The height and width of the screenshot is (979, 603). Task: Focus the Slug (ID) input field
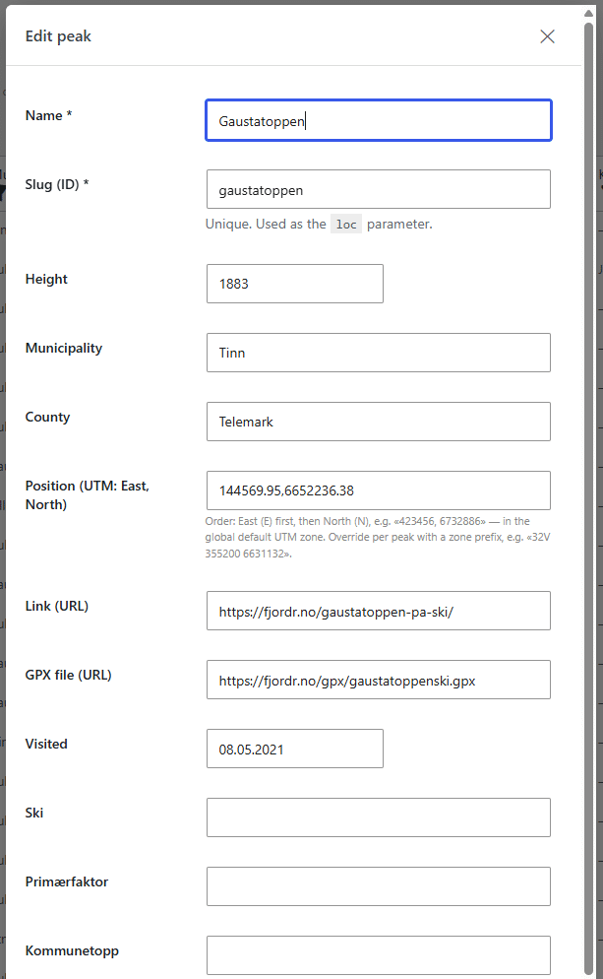click(379, 189)
